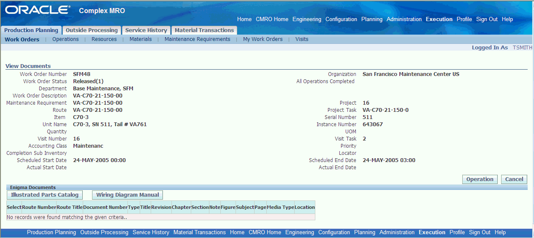Click the Oracle logo
Image resolution: width=534 pixels, height=238 pixels.
38,10
